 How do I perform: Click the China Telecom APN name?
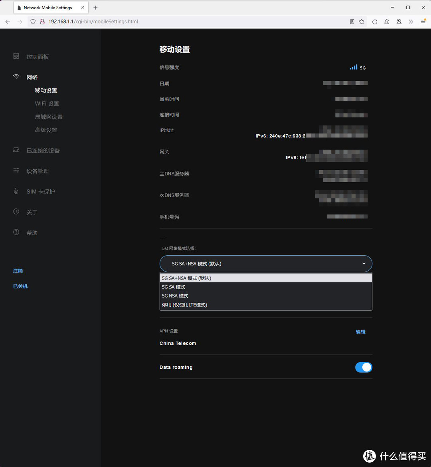point(178,343)
